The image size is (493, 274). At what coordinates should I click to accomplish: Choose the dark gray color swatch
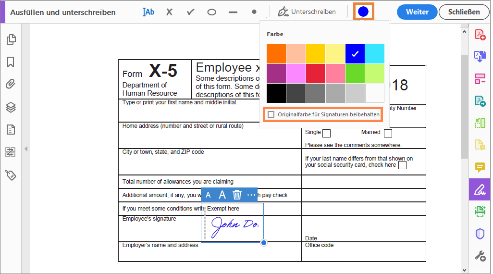[x=296, y=93]
